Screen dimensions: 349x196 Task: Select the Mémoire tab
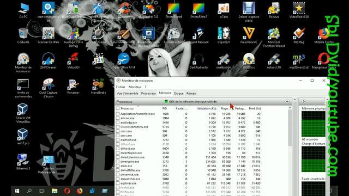165,93
